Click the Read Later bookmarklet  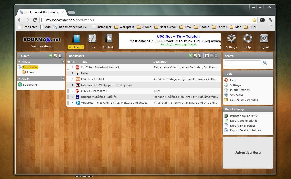pos(27,27)
